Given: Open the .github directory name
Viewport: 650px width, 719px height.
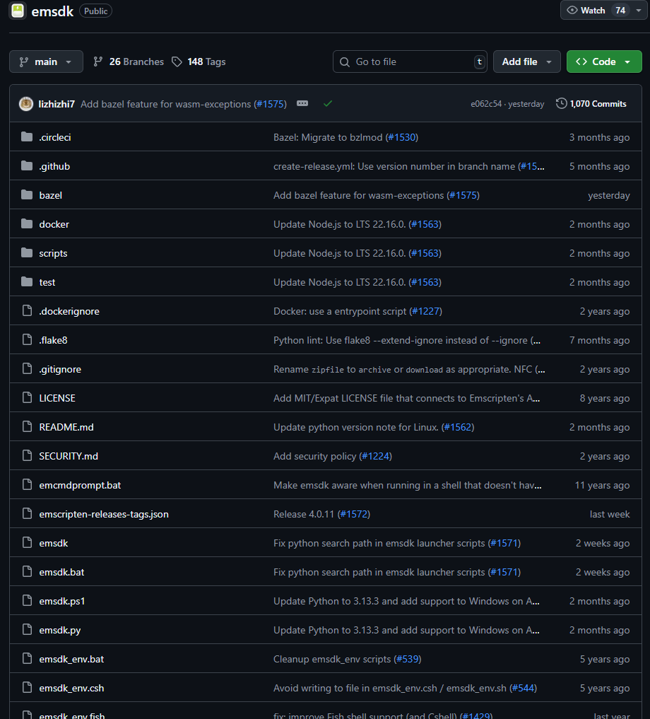Looking at the screenshot, I should pos(54,166).
